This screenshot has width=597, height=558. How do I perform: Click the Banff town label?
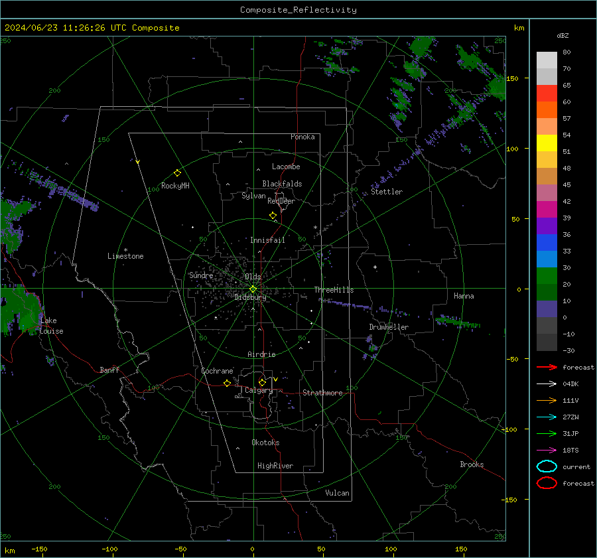coord(109,370)
